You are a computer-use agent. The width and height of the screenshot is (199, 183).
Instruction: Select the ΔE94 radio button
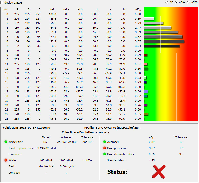click(176, 2)
